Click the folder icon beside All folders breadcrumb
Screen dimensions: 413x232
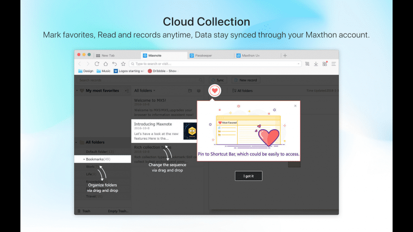coord(234,90)
